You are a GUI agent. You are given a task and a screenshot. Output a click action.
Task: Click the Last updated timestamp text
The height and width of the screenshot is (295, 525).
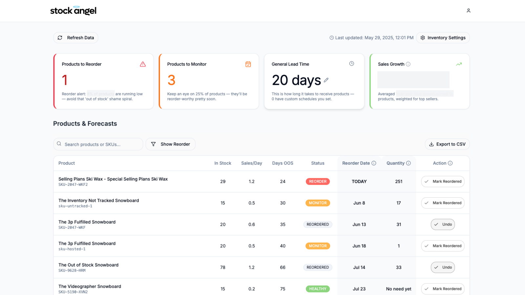(374, 38)
